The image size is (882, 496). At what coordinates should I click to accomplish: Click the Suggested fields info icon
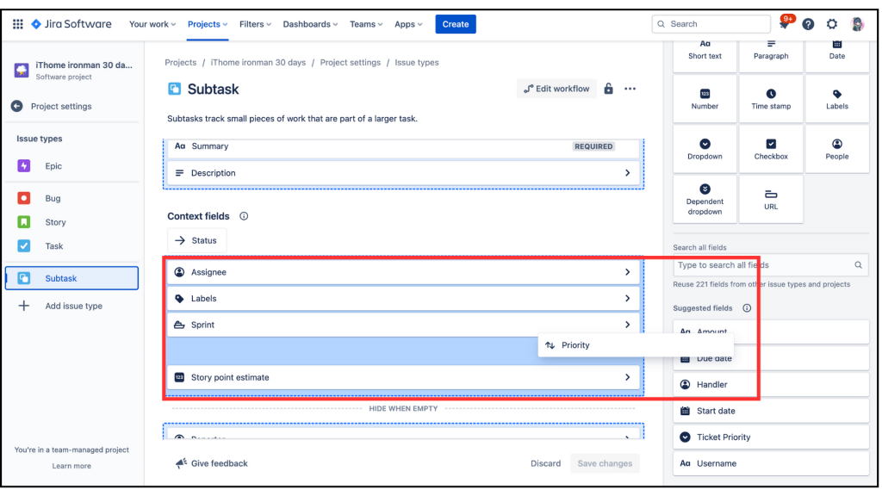coord(747,308)
